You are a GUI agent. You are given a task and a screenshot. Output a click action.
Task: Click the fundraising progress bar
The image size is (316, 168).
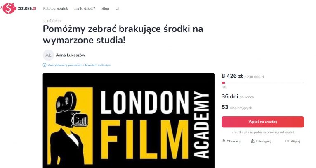click(x=263, y=83)
